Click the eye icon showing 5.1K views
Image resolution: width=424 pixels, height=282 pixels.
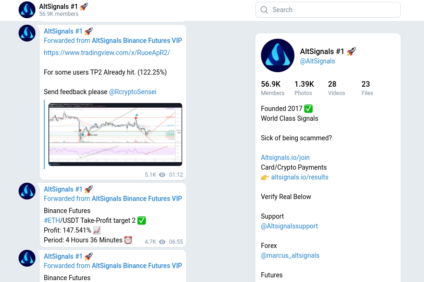pos(162,175)
